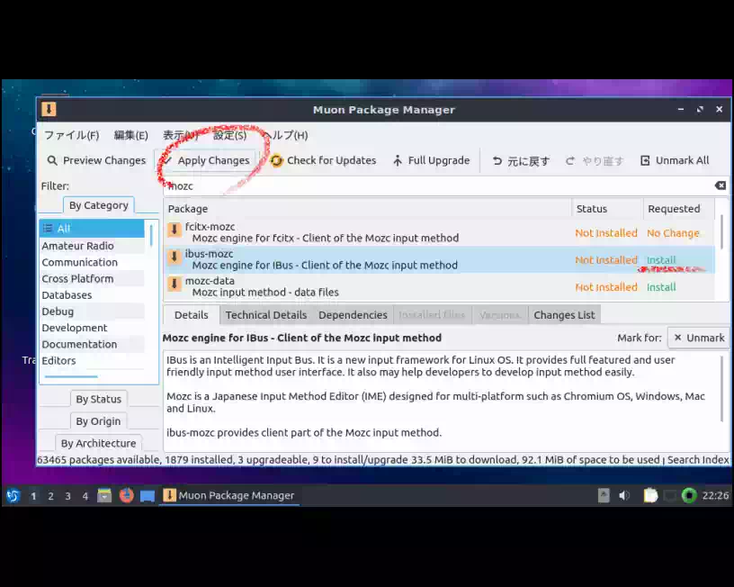The width and height of the screenshot is (734, 587).
Task: Click the Muon Package Manager taskbar entry
Action: (x=228, y=495)
